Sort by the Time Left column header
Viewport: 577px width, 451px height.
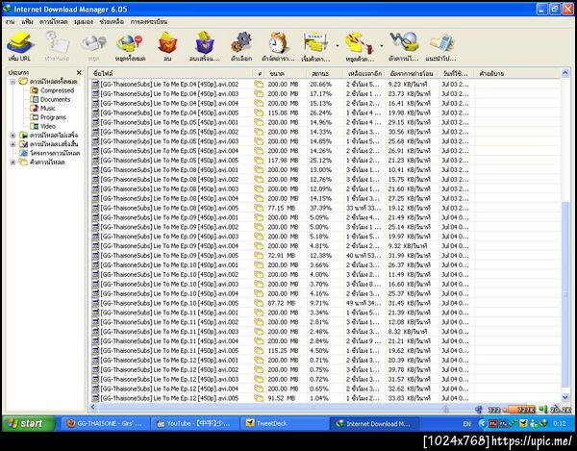(x=364, y=74)
